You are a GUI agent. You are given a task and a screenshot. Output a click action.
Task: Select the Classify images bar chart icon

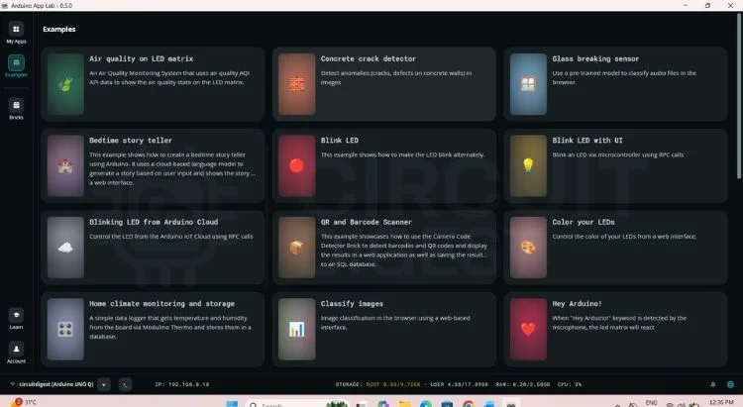[x=296, y=329]
